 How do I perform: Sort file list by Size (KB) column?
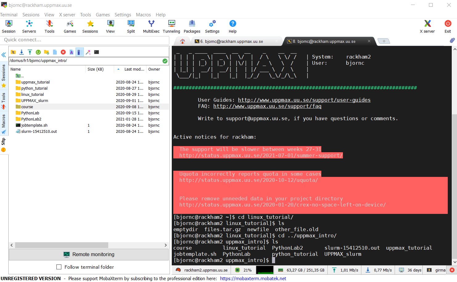(100, 69)
